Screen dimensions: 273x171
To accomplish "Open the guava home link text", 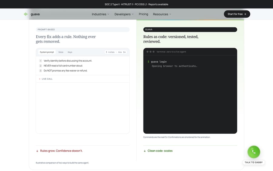I will pos(35,14).
